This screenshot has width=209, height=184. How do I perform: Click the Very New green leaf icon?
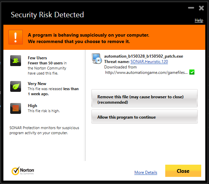(16, 86)
